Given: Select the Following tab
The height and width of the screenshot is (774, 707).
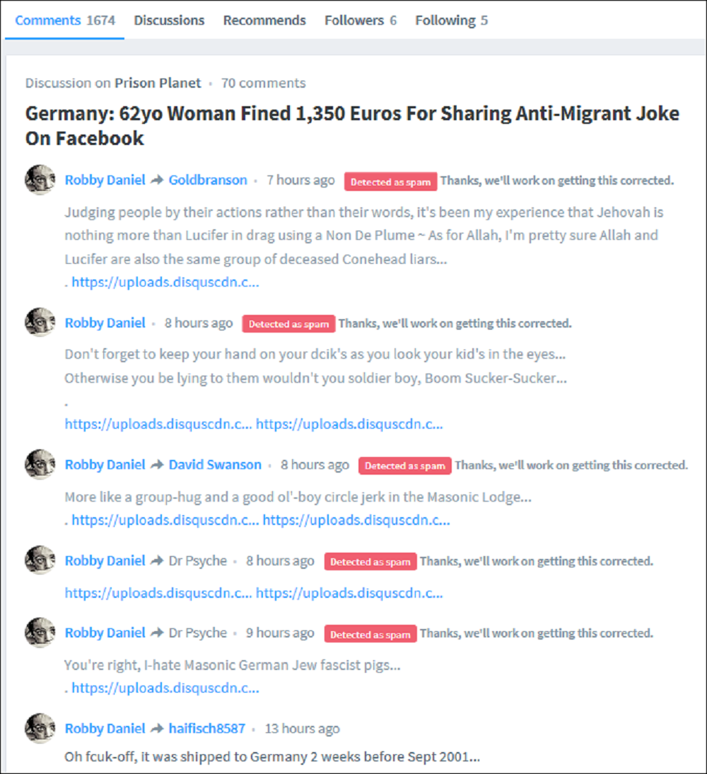Looking at the screenshot, I should point(451,21).
